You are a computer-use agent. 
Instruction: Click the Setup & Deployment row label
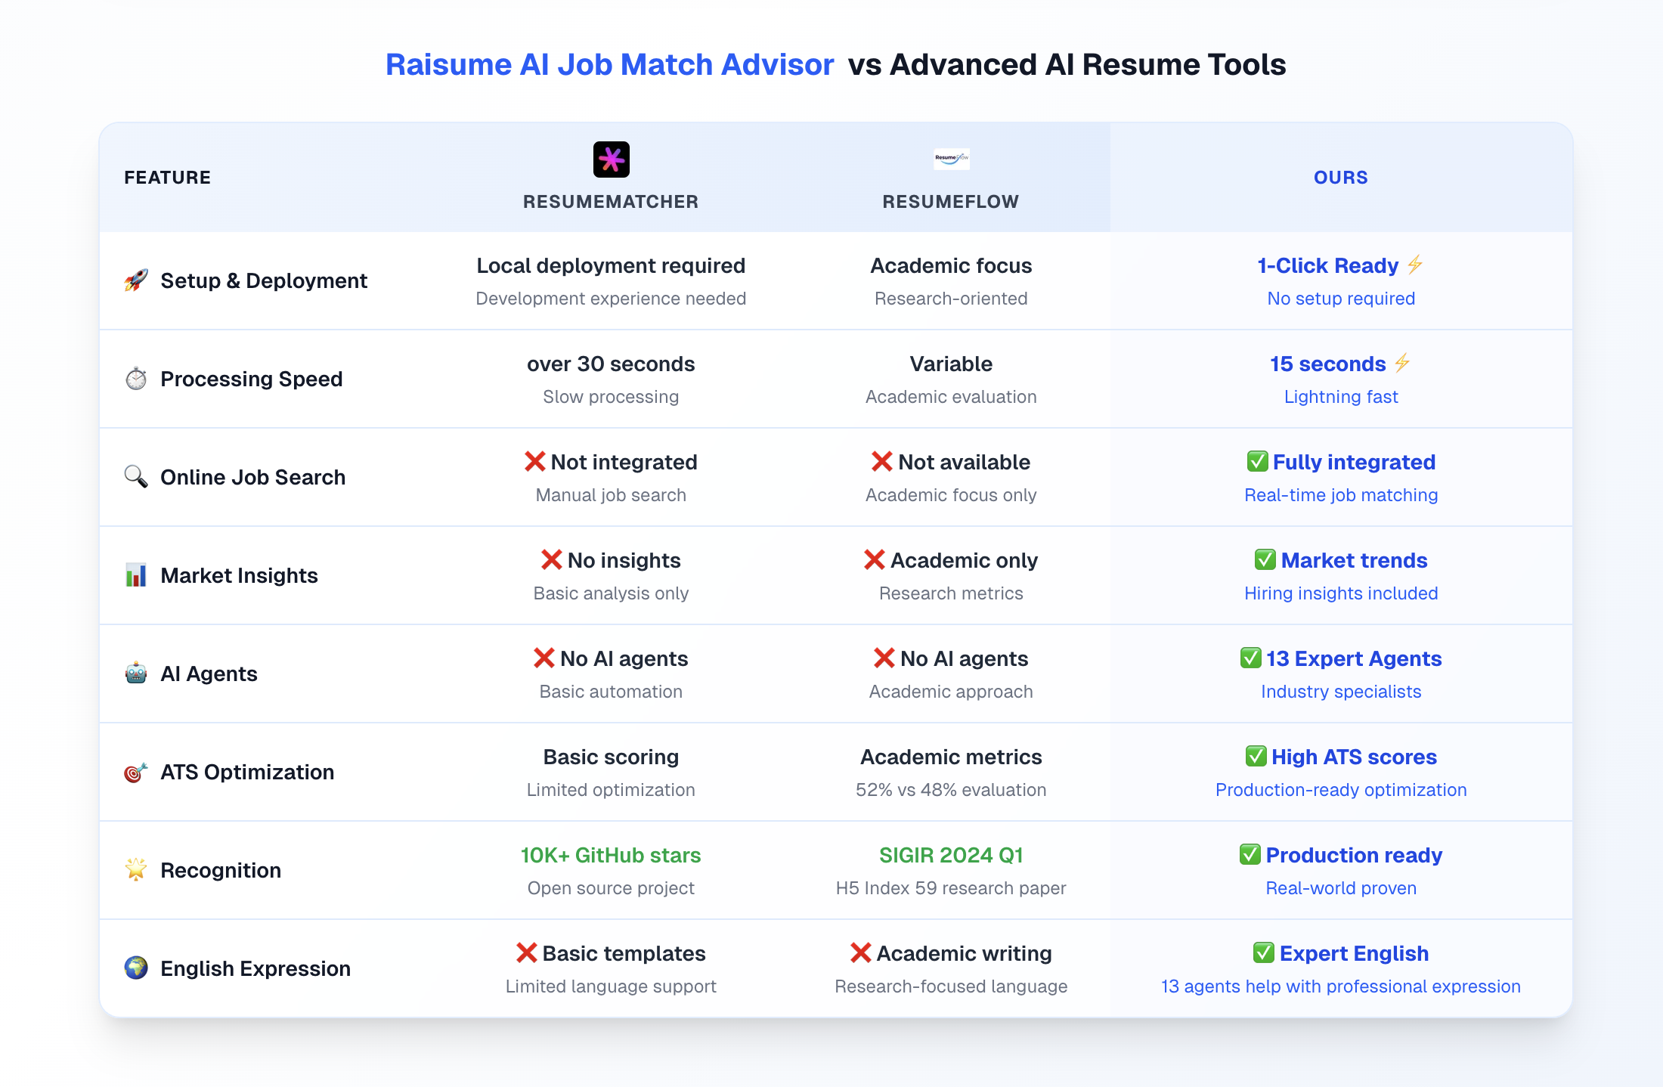click(264, 281)
